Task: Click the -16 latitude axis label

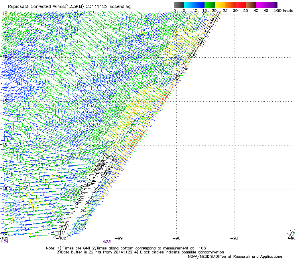Action: coord(4,144)
